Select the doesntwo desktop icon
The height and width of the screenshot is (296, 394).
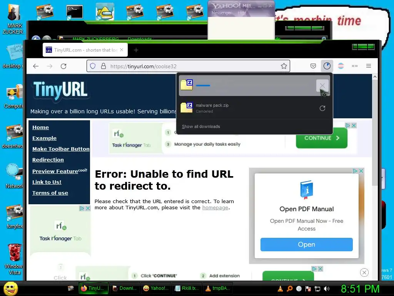click(13, 136)
